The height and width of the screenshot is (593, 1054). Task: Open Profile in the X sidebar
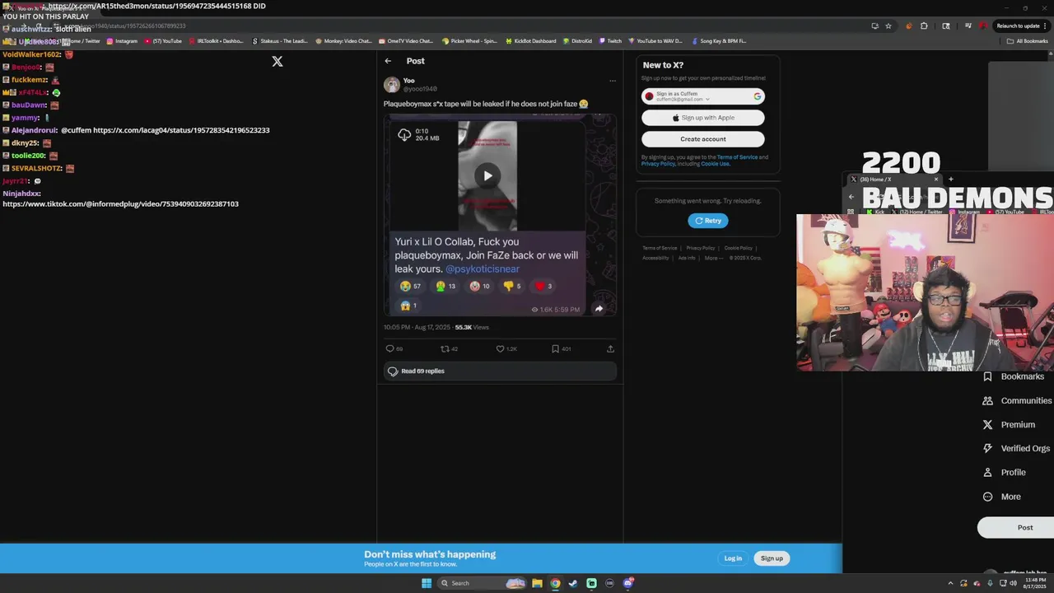pos(1004,473)
